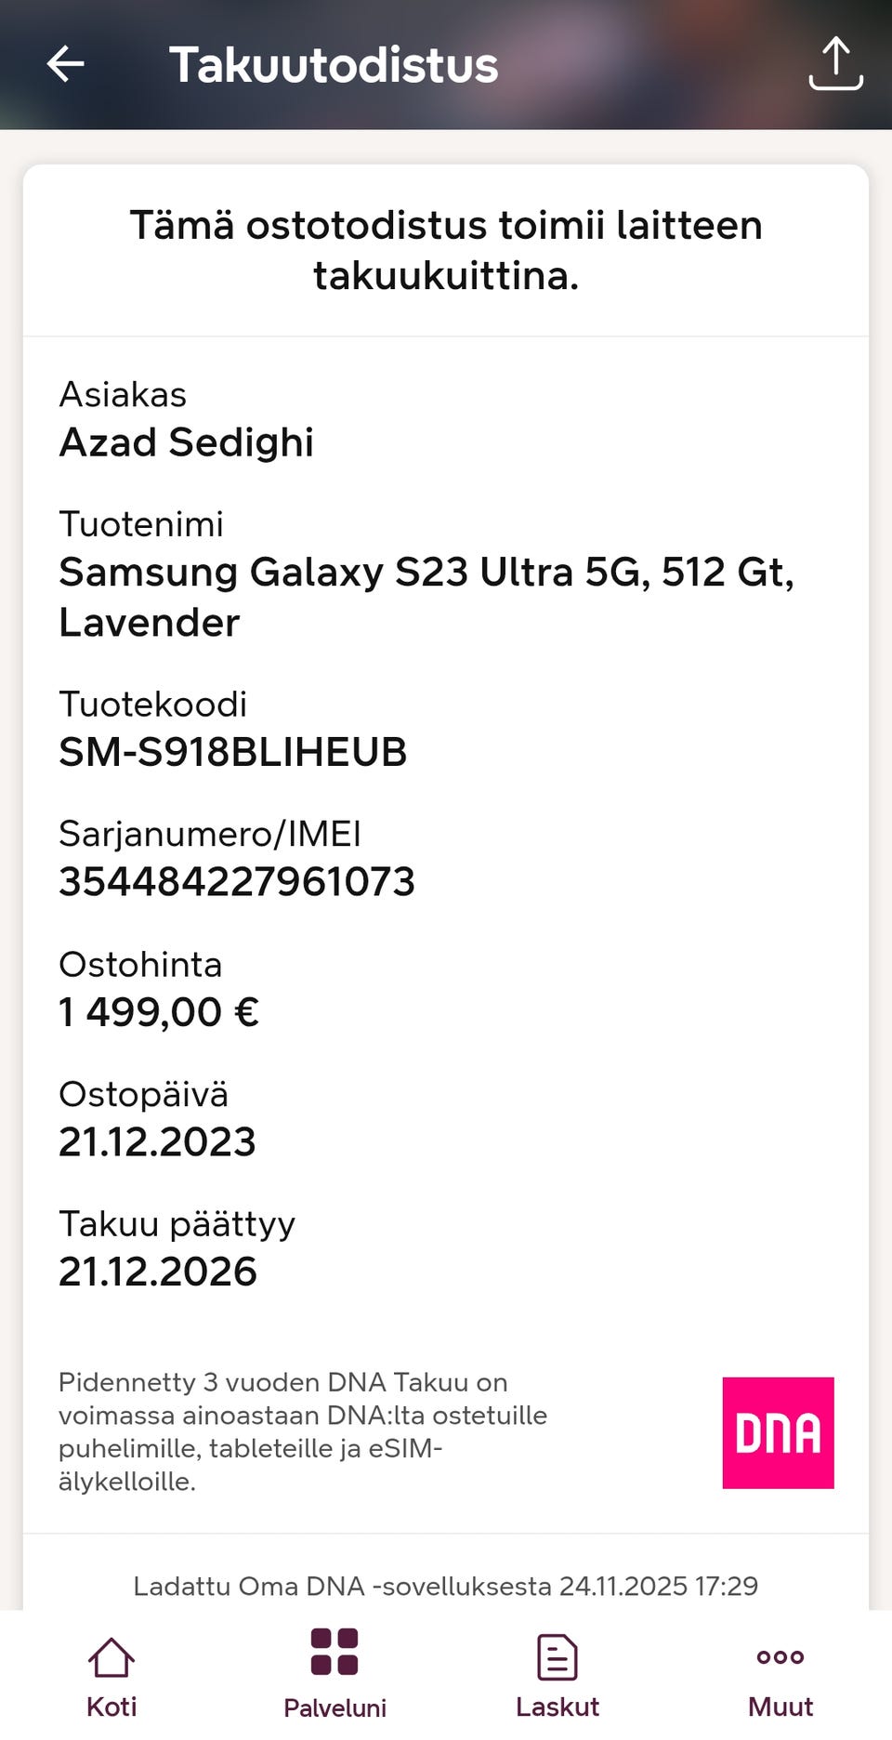Tap the Palveluni grid icon

[x=334, y=1652]
